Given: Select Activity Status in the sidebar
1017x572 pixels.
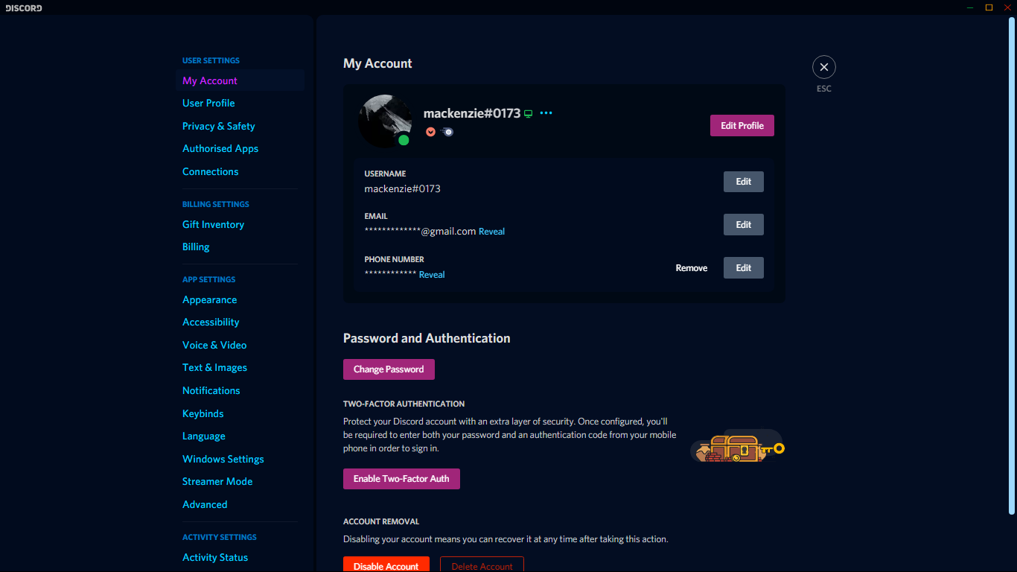Looking at the screenshot, I should tap(240, 557).
